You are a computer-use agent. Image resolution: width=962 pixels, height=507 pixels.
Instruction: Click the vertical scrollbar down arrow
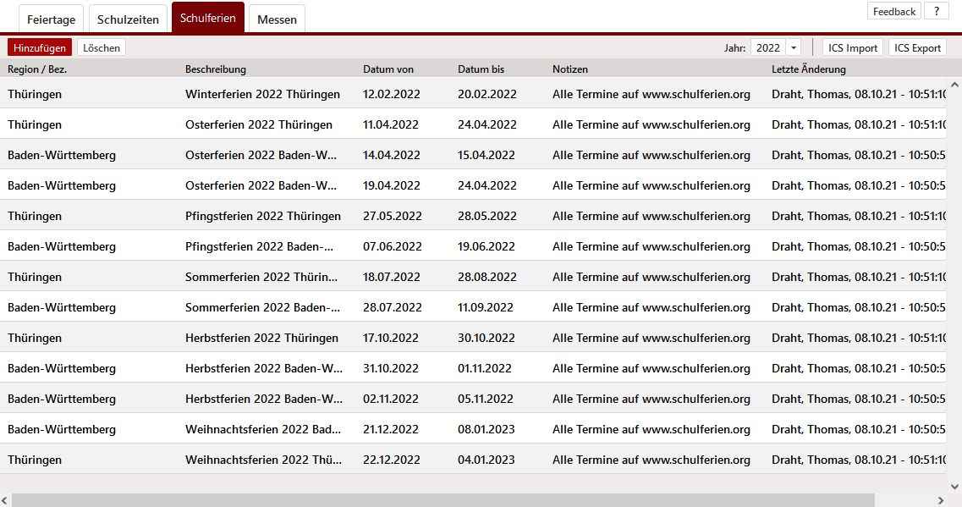954,487
